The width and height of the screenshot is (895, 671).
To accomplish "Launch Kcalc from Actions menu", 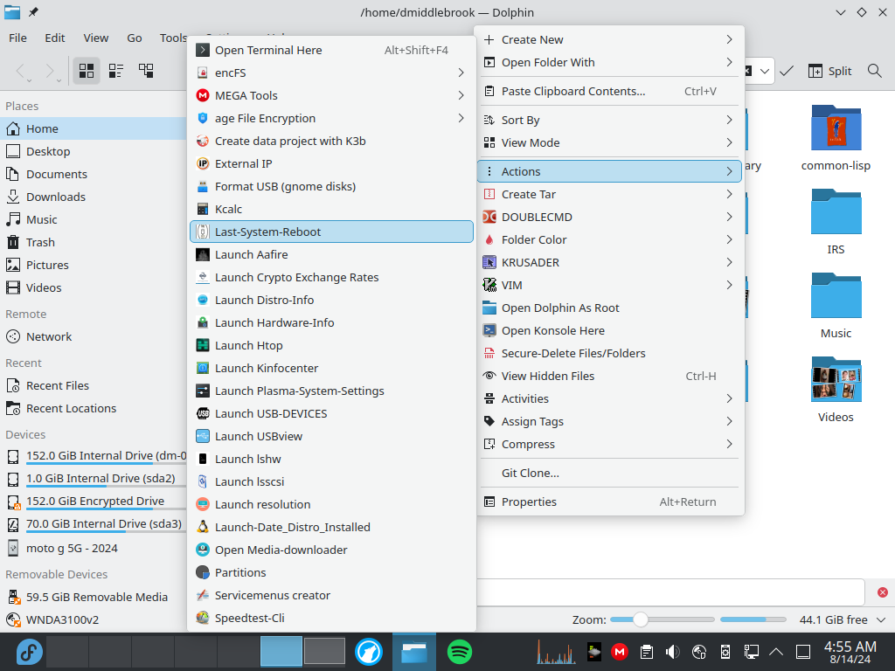I will tap(331, 210).
